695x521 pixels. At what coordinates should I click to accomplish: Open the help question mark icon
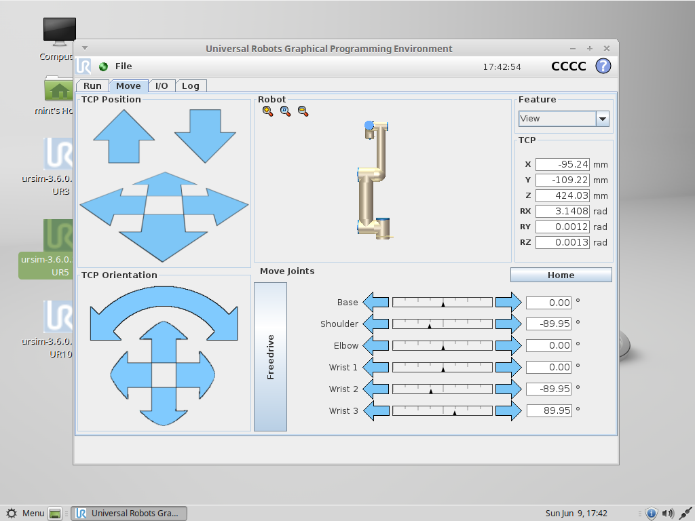604,66
